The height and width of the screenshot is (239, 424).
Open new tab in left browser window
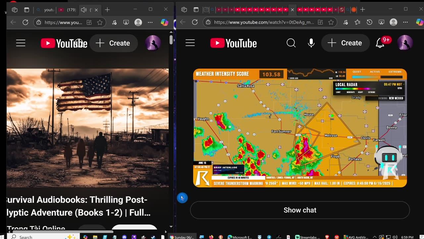(x=107, y=10)
